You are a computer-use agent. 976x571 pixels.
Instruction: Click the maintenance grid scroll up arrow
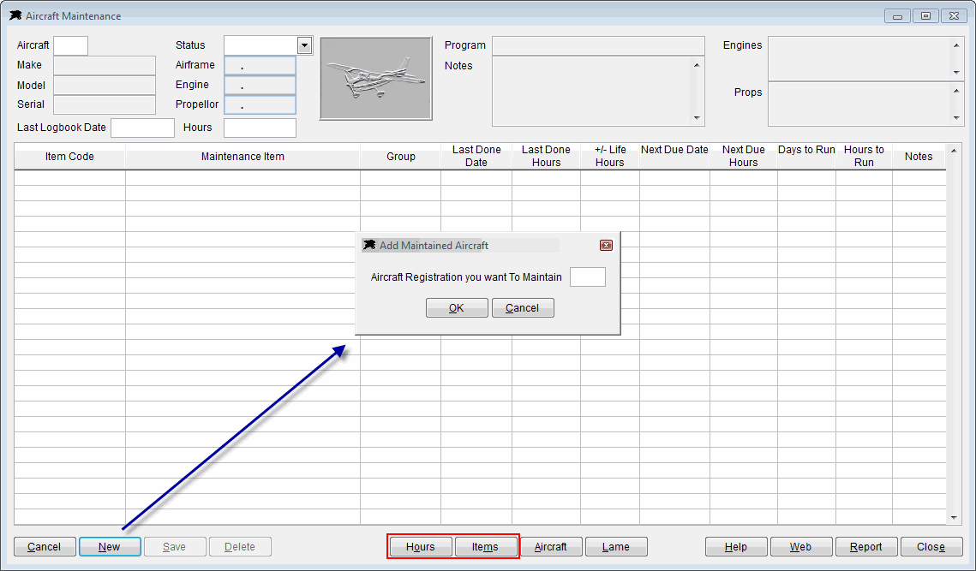click(x=954, y=151)
